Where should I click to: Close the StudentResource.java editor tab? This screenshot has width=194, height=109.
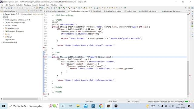(x=89, y=11)
